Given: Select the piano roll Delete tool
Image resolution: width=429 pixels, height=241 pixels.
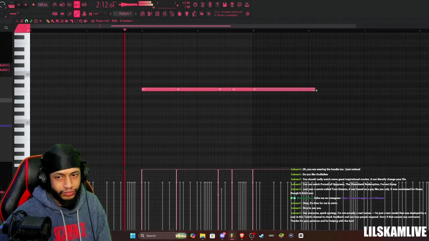Looking at the screenshot, I should (x=62, y=21).
